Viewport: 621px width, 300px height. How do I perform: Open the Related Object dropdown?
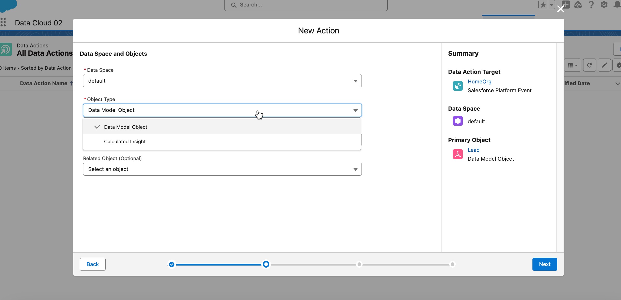222,169
